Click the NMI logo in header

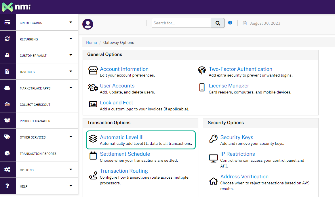pyautogui.click(x=16, y=7)
